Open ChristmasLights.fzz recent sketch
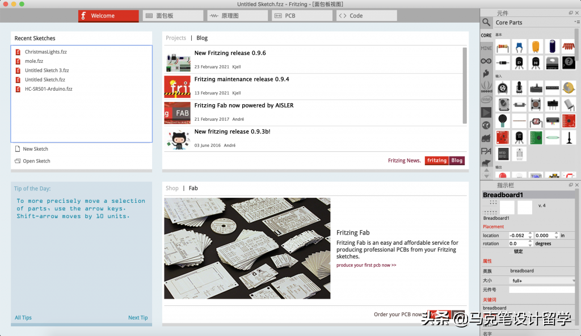 coord(45,52)
